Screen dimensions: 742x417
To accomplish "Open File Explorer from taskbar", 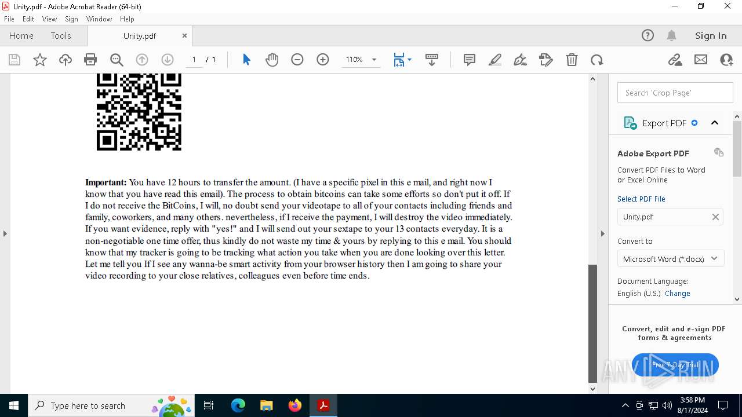I will click(266, 405).
